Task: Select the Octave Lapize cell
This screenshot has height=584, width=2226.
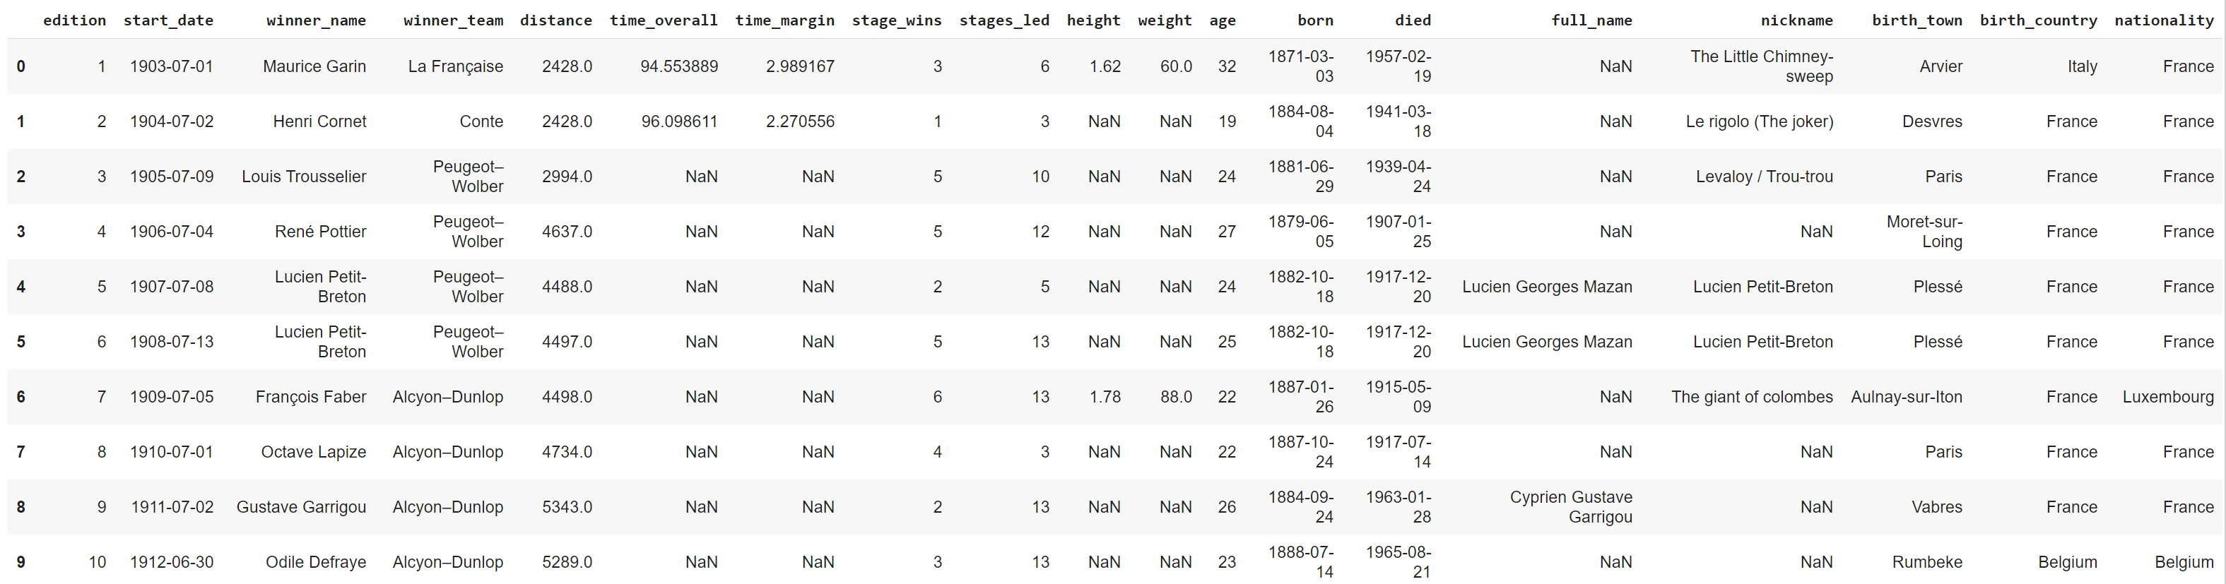Action: pos(313,452)
